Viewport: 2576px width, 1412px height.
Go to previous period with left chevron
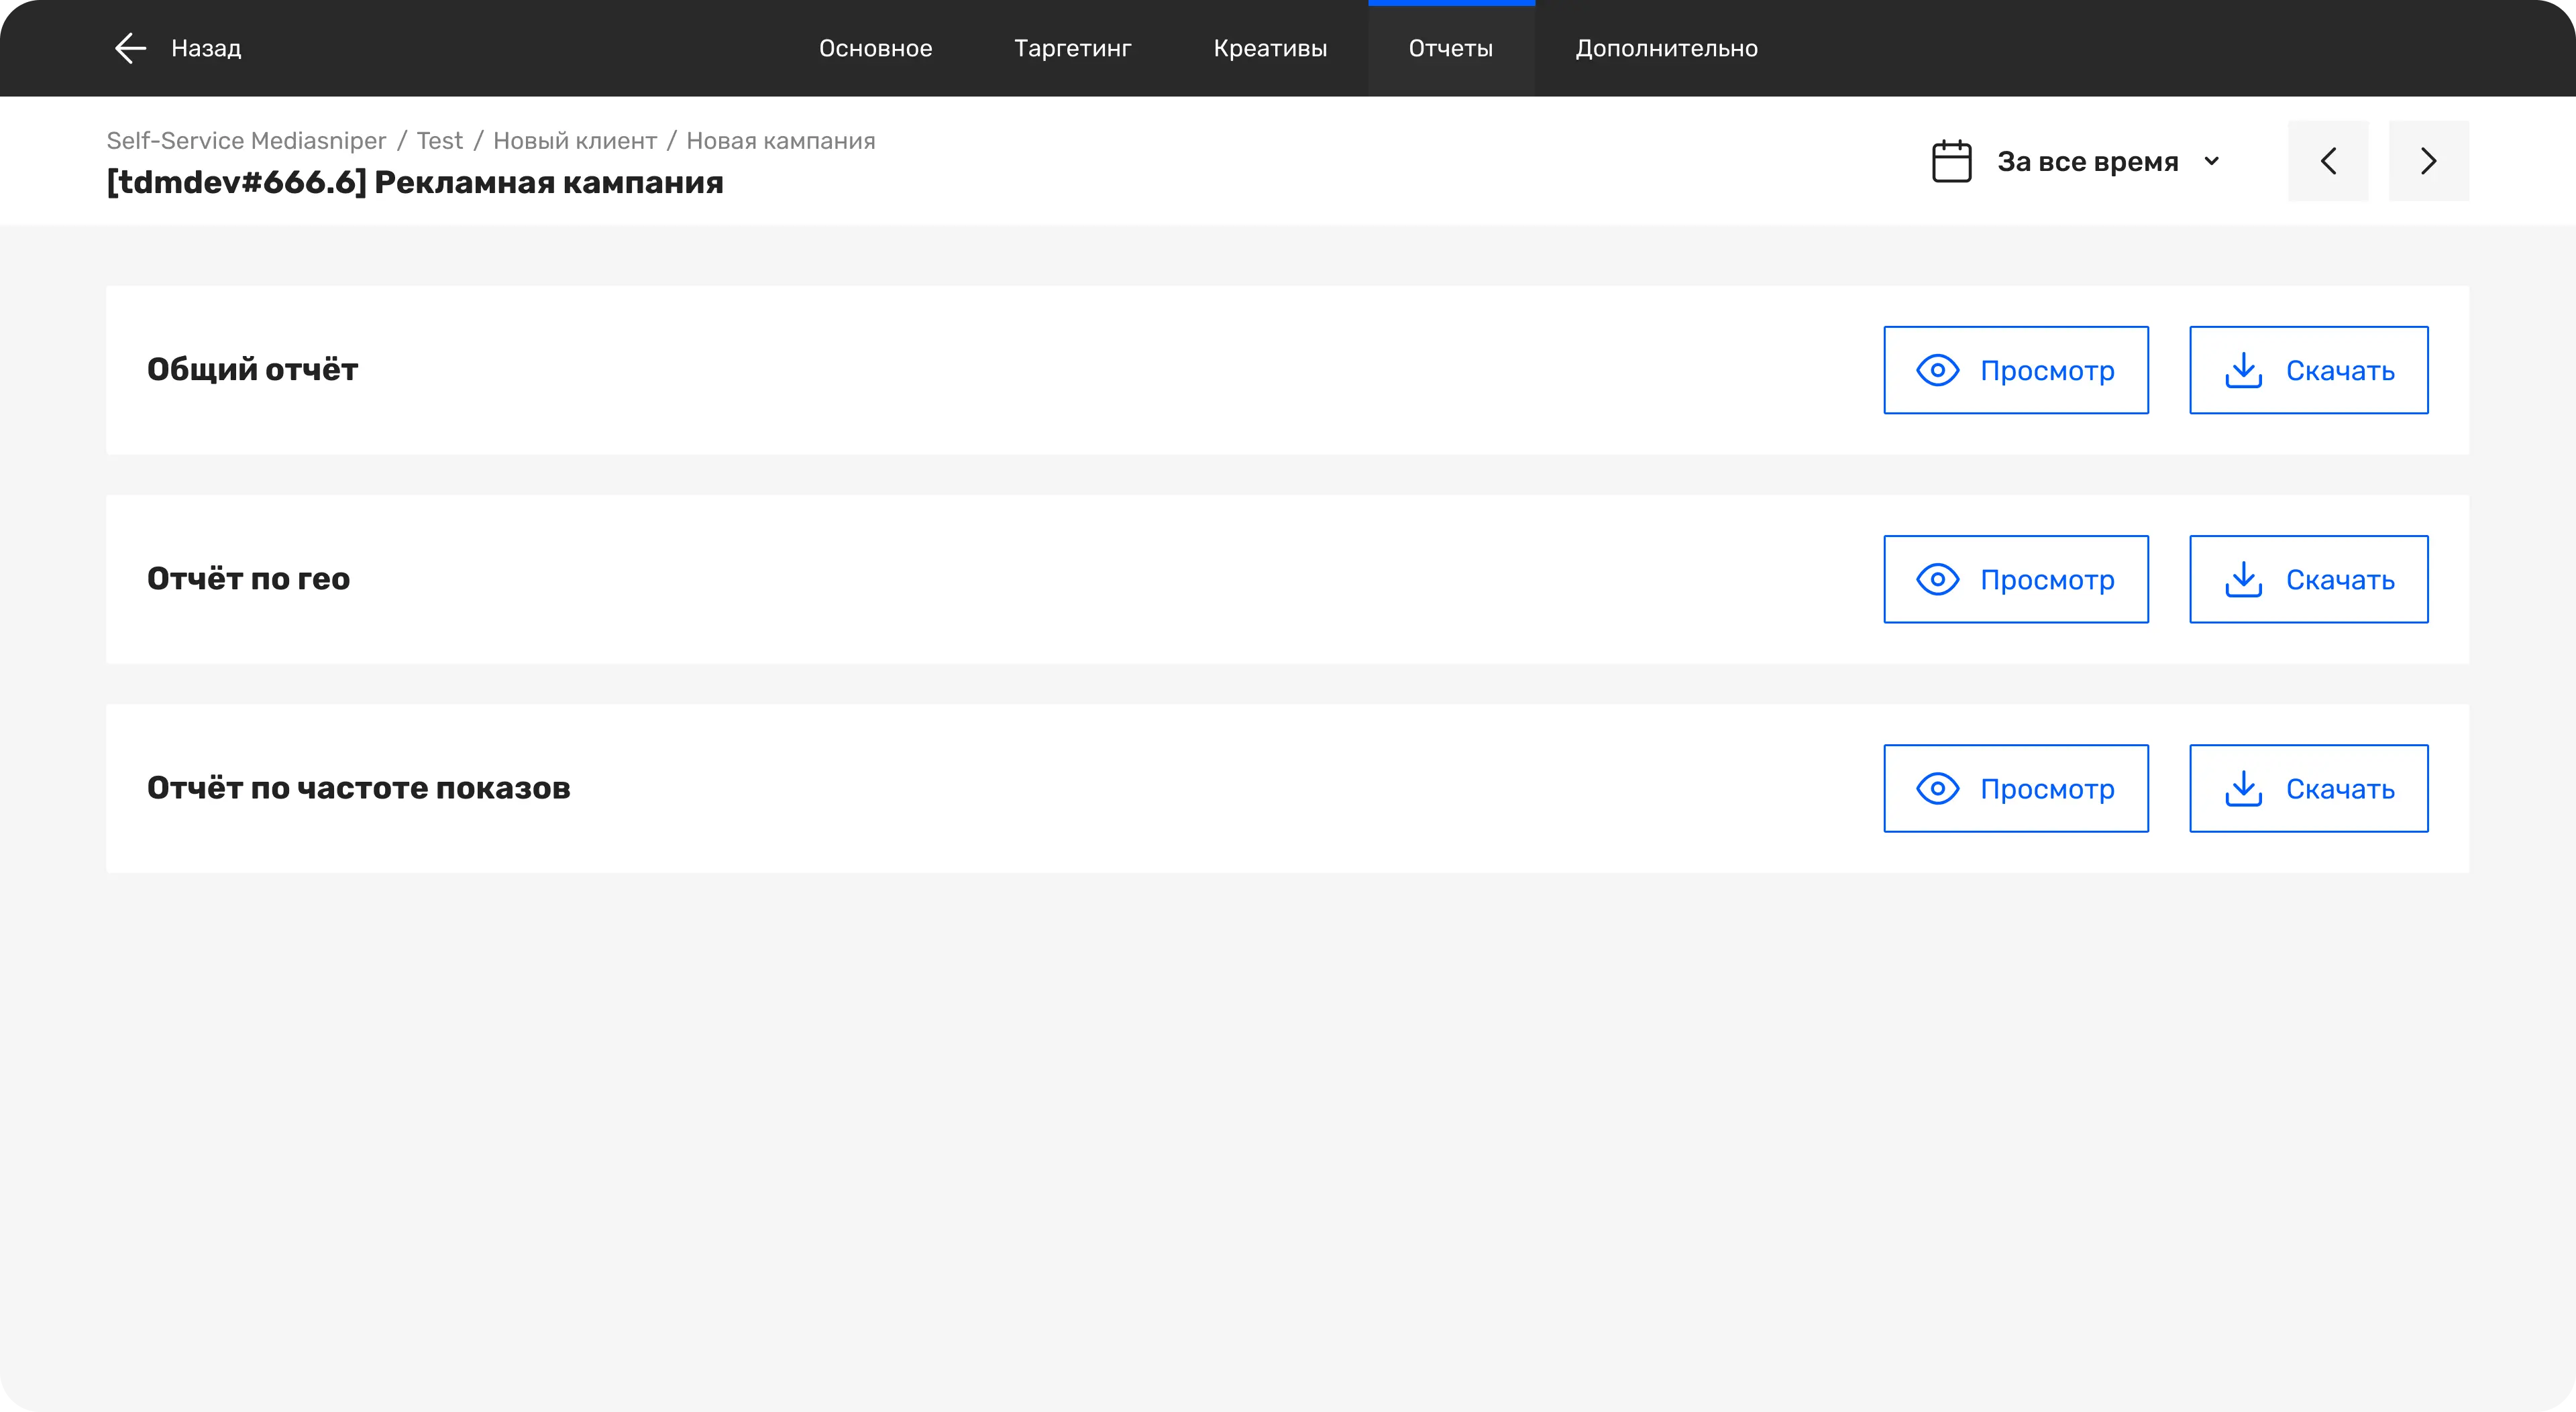pos(2328,162)
